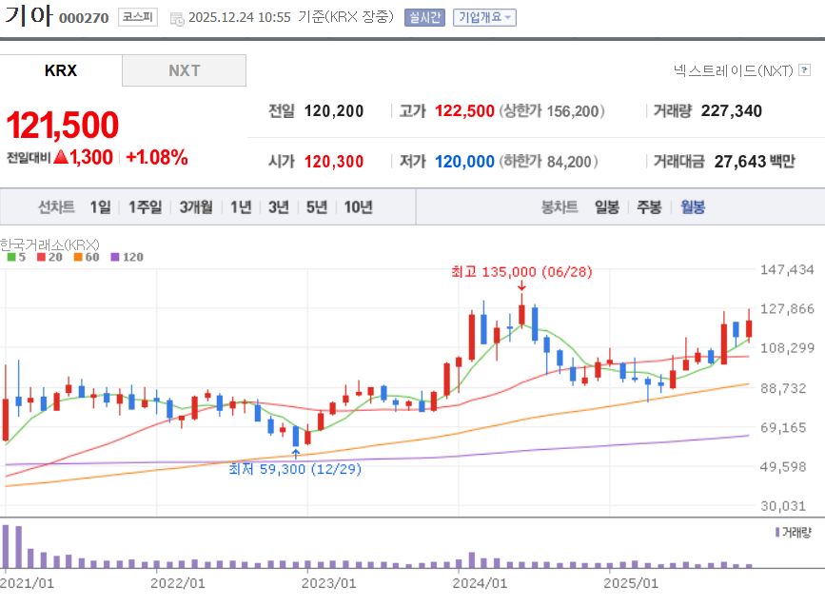Switch to the NXT tab
The image size is (825, 606).
click(185, 70)
